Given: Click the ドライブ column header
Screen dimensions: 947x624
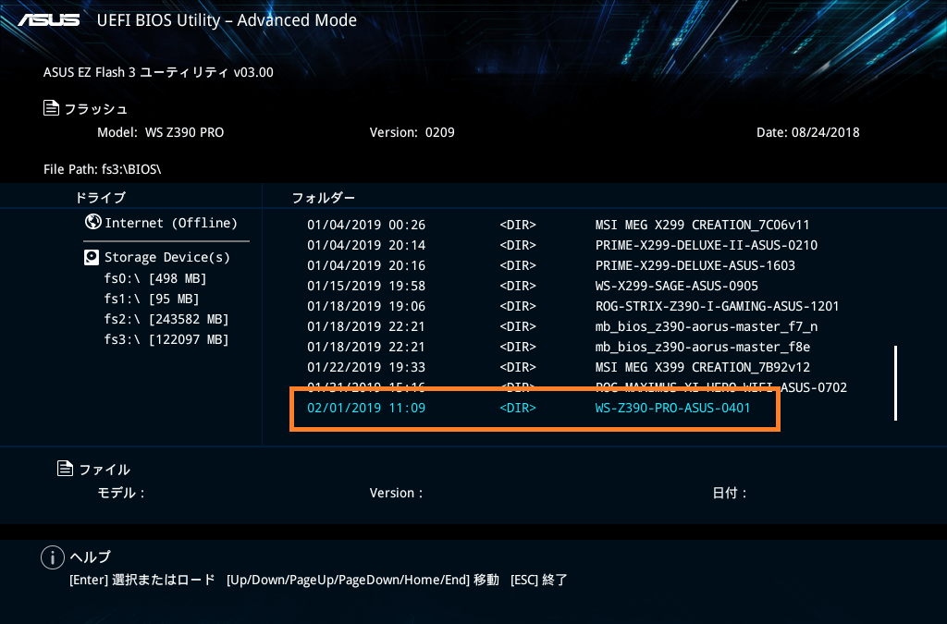Looking at the screenshot, I should [x=100, y=197].
